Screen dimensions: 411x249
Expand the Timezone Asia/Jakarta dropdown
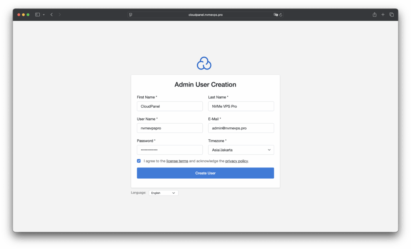pos(241,150)
